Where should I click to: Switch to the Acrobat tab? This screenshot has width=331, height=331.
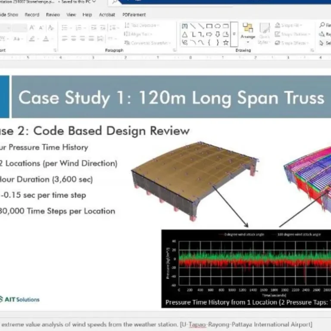[x=107, y=15]
